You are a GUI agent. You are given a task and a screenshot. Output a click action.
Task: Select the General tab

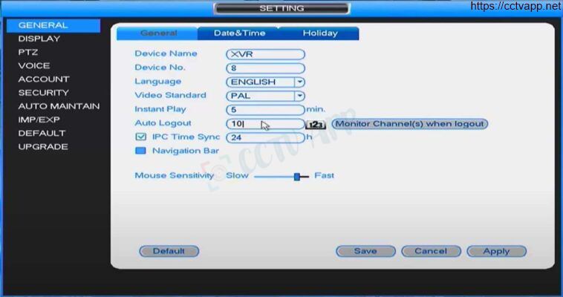point(157,33)
